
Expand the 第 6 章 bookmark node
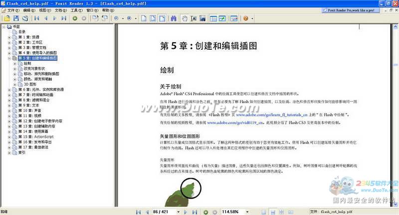(x=9, y=90)
